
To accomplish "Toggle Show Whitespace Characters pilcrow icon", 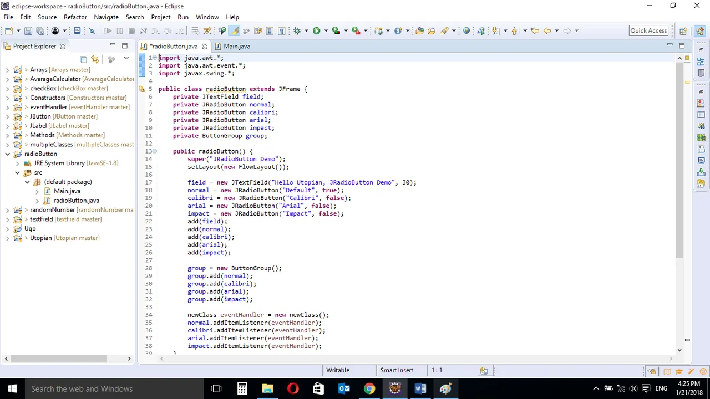I will (281, 30).
